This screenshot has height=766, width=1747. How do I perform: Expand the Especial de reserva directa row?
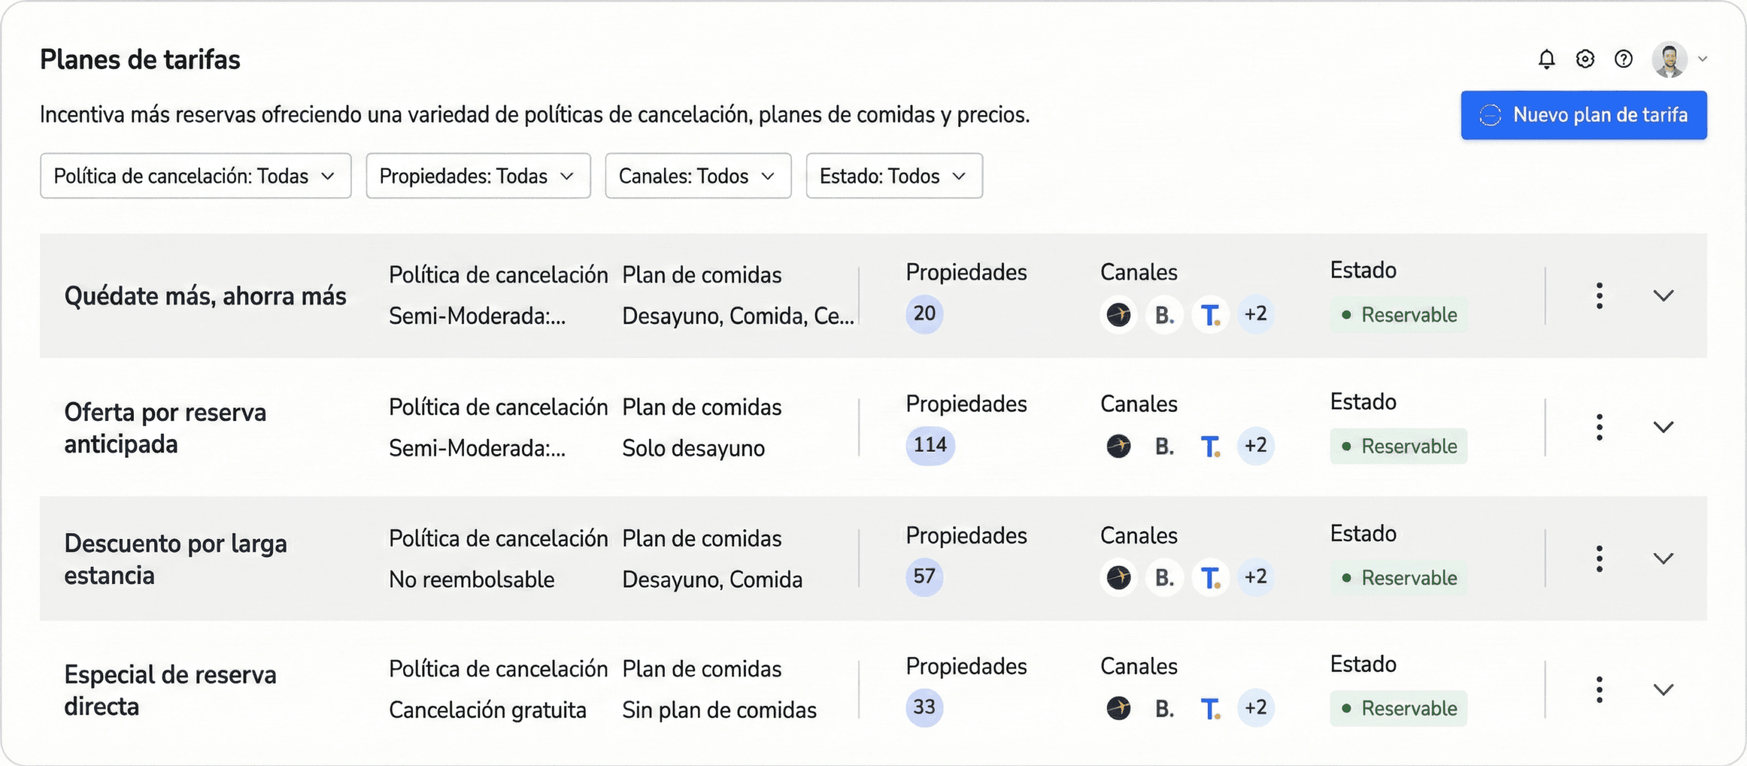(x=1664, y=689)
